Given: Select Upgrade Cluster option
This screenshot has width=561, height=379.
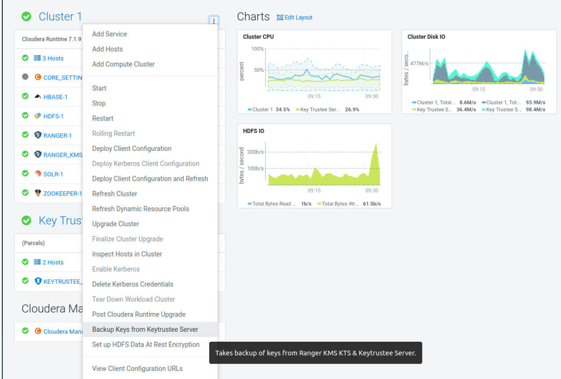Looking at the screenshot, I should (116, 224).
